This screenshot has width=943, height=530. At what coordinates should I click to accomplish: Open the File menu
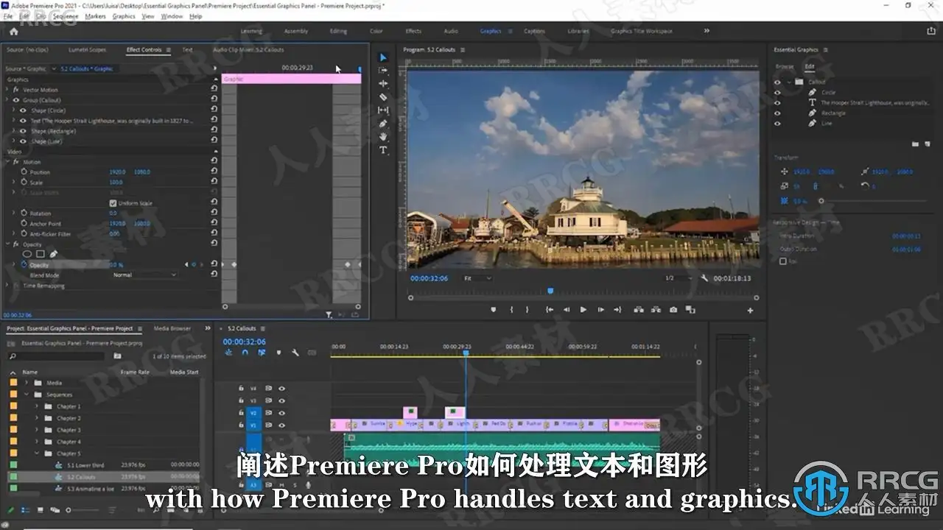pyautogui.click(x=8, y=16)
